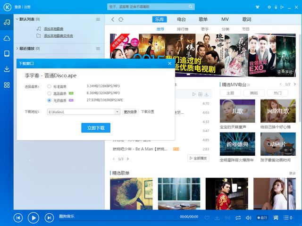
Task: Toggle the repeat playback mode icon
Action: click(238, 218)
